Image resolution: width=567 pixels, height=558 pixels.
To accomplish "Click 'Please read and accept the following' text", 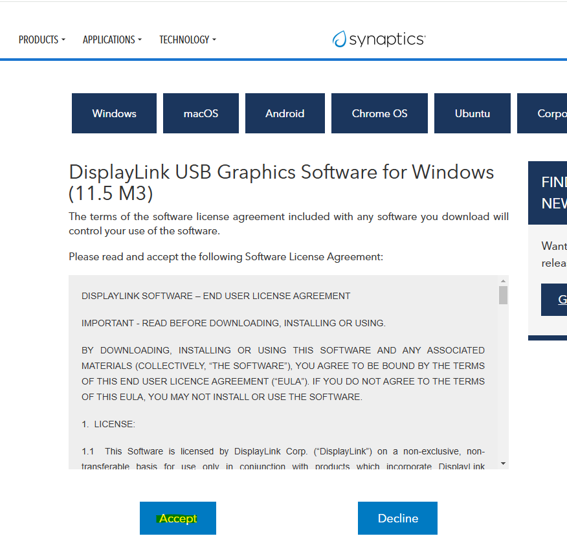I will (226, 257).
